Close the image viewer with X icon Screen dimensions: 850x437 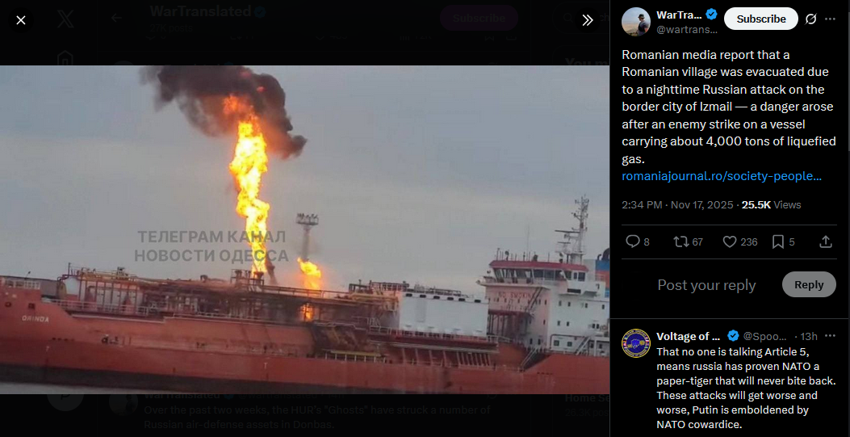pos(21,21)
